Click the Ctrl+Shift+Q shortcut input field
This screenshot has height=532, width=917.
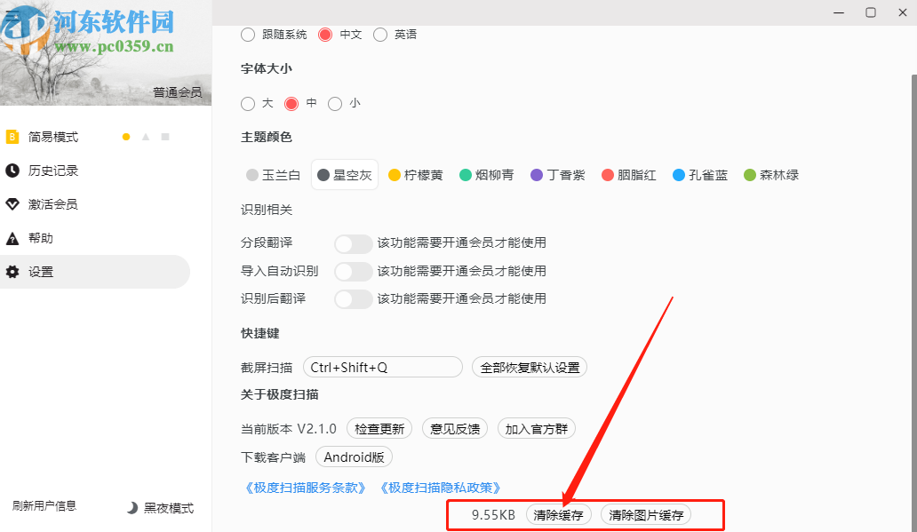pyautogui.click(x=382, y=367)
